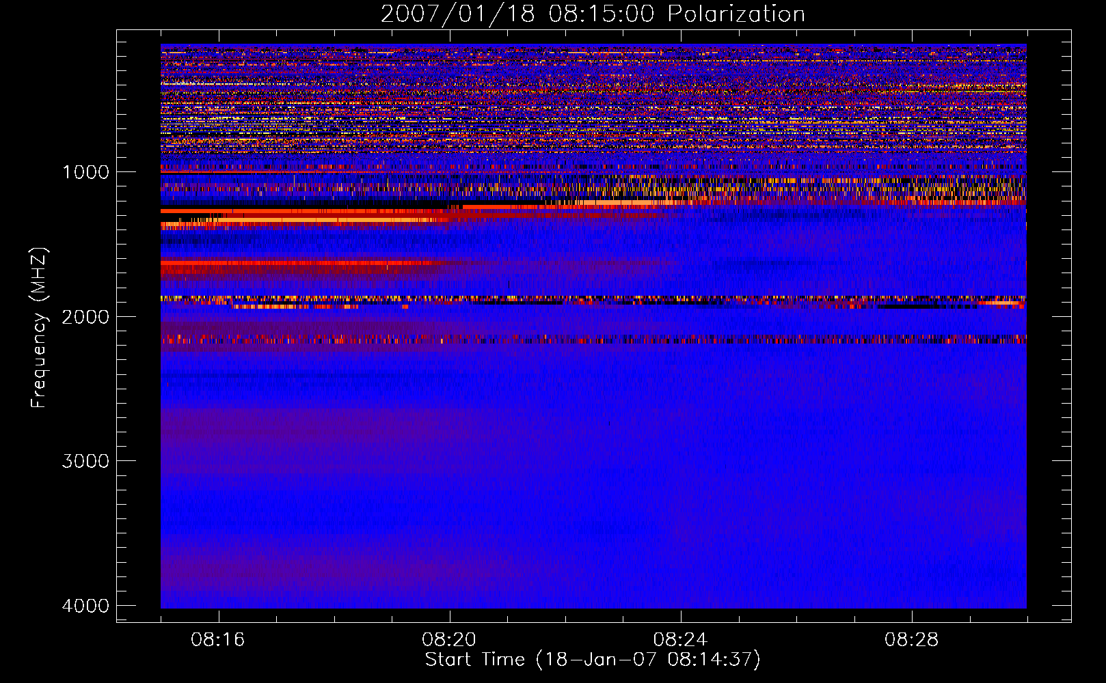Click the "Frequency (MHZ)" axis label
The width and height of the screenshot is (1106, 683).
(x=39, y=328)
